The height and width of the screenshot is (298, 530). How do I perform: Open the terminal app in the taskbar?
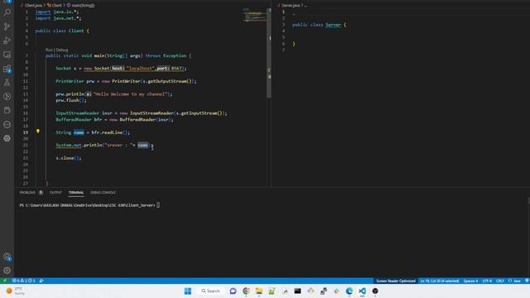click(x=297, y=291)
